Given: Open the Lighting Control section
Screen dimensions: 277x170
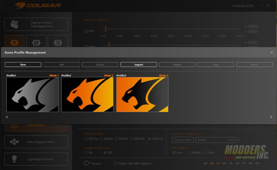Looking at the screenshot, I should click(36, 159).
